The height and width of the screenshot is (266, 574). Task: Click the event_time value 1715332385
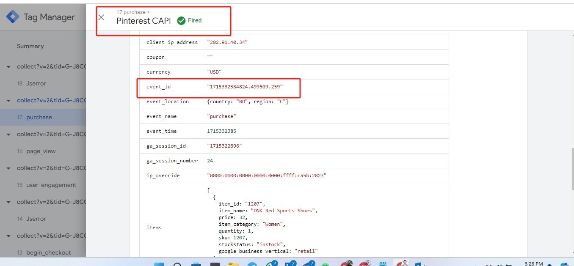click(x=221, y=131)
